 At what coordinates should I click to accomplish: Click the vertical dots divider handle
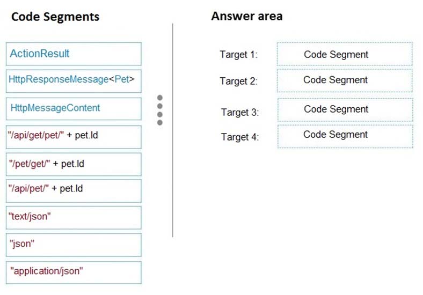point(160,110)
